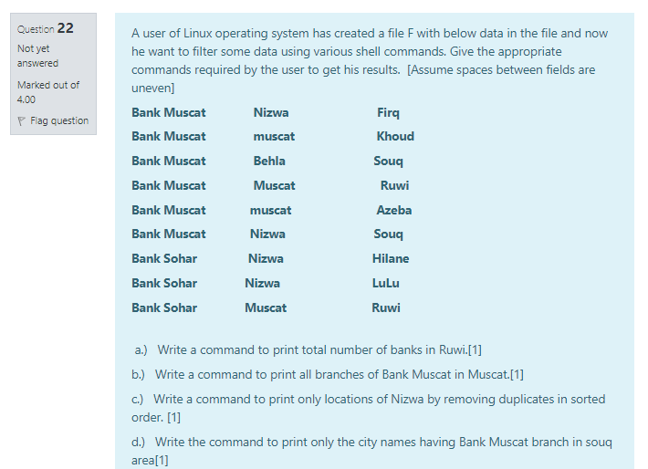Click the Marked out of 4.00 text
648x469 pixels.
48,92
